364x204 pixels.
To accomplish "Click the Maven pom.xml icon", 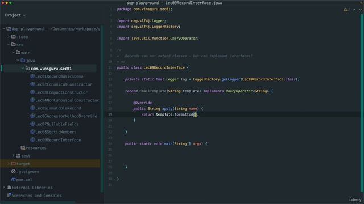I will coord(14,180).
